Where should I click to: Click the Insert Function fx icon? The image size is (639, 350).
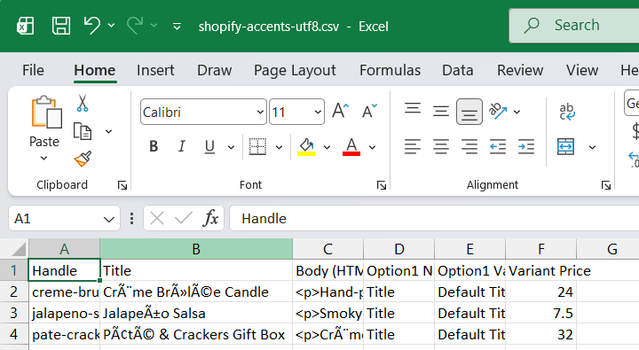pyautogui.click(x=210, y=219)
